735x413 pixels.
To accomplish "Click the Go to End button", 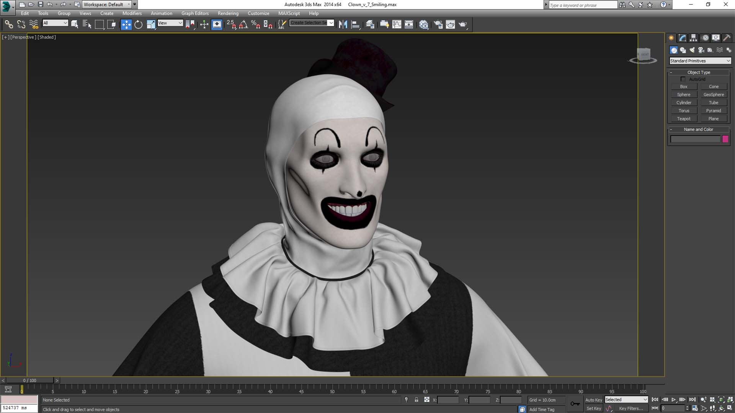I will [692, 400].
